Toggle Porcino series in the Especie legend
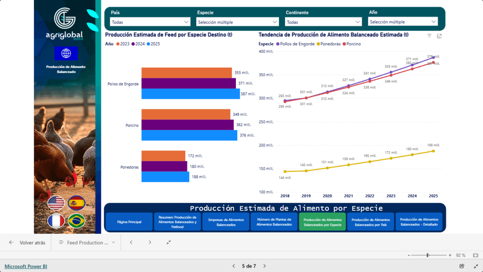 coord(352,43)
